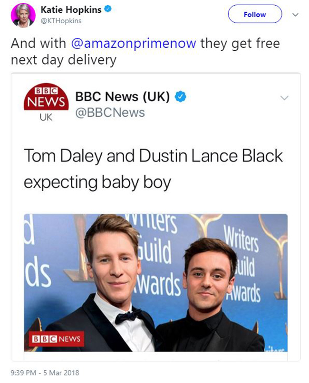Open the Katie Hopkins display name
The width and height of the screenshot is (309, 383).
[x=71, y=9]
